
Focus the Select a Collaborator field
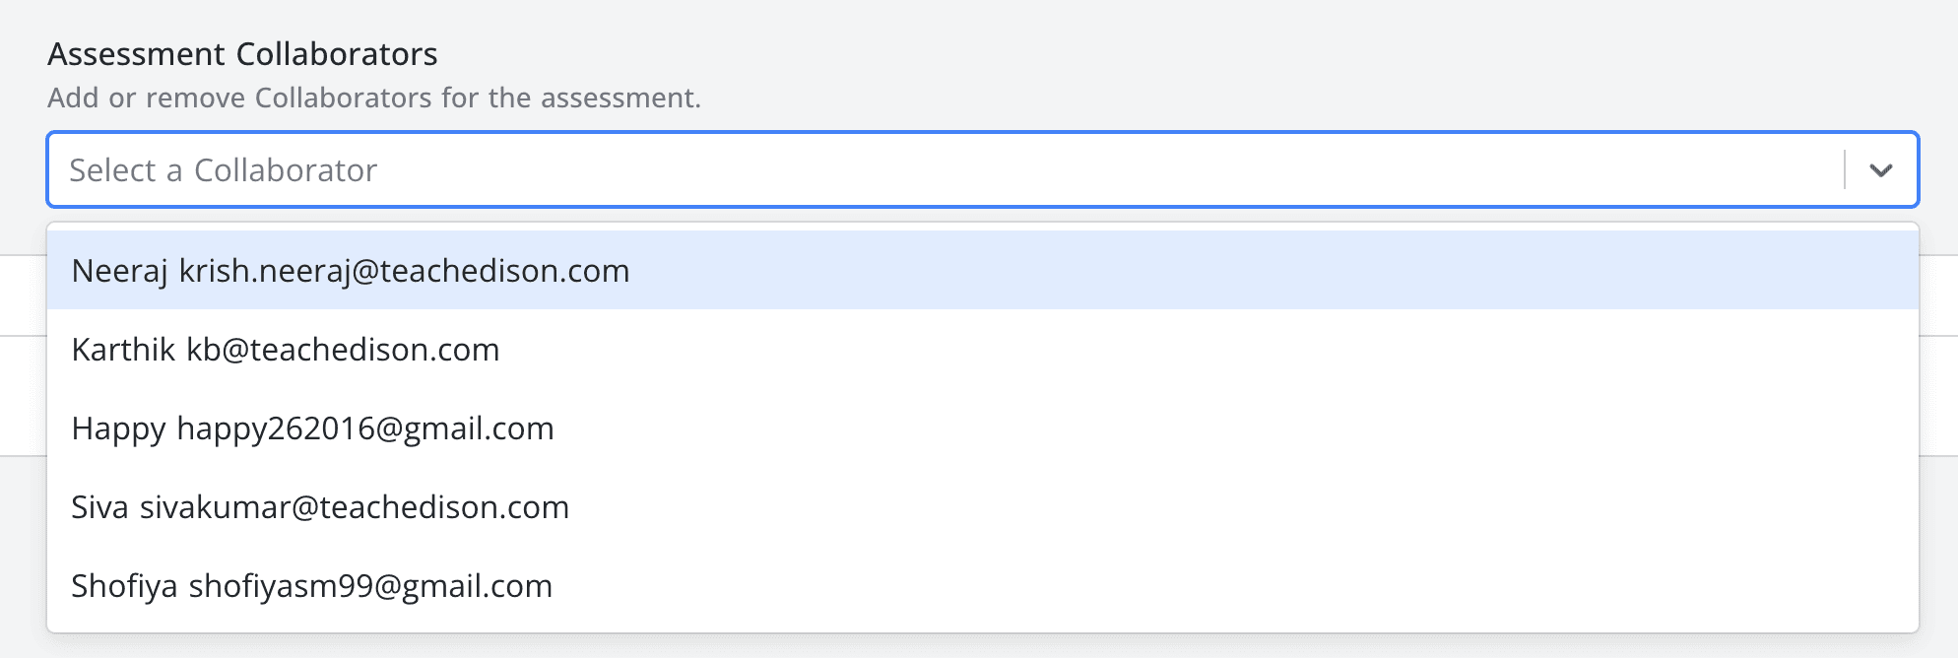(x=946, y=170)
